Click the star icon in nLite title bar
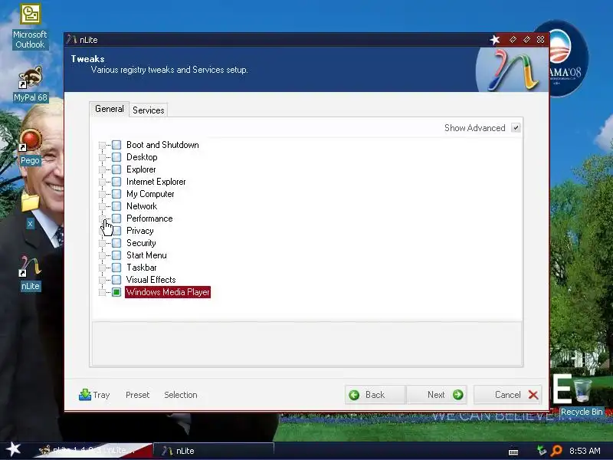This screenshot has height=460, width=613. [495, 40]
